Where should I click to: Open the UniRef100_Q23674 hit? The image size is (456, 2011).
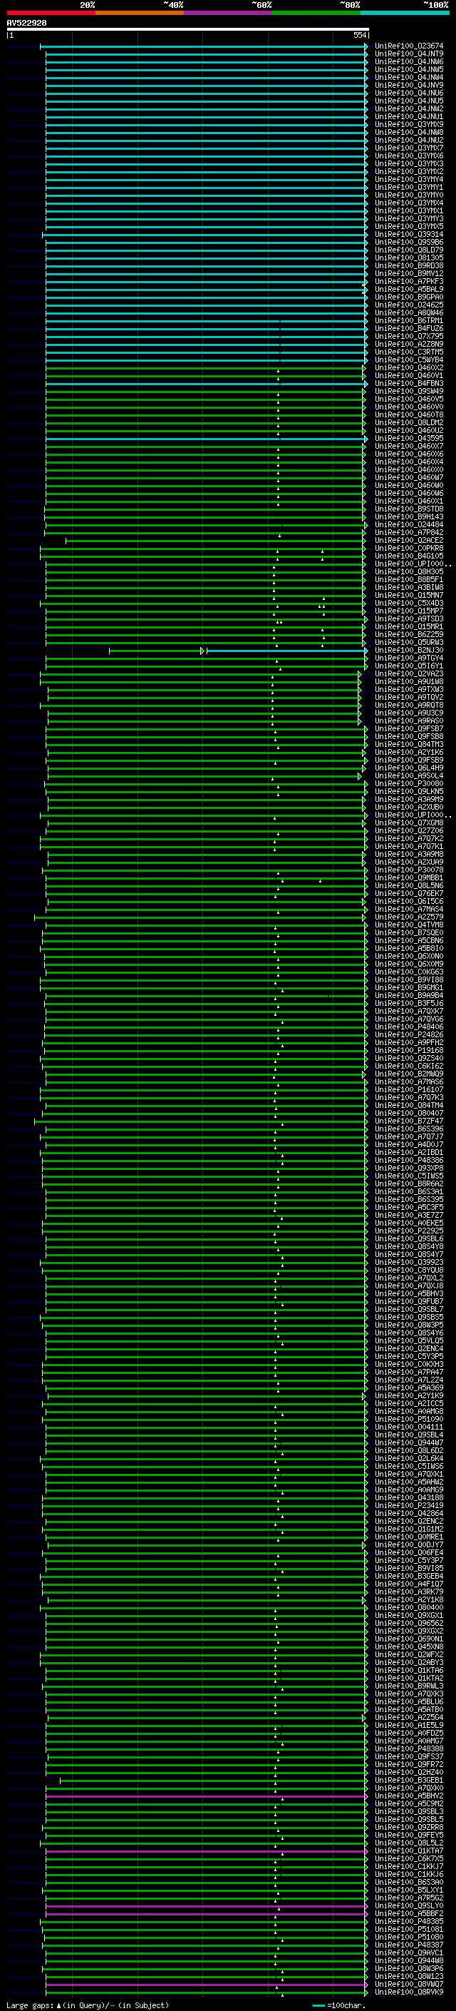click(408, 46)
